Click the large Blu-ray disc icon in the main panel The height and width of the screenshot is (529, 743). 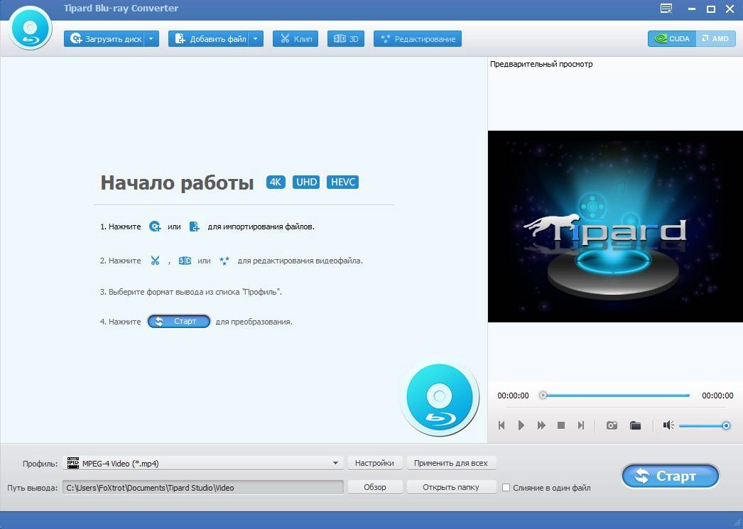[439, 396]
